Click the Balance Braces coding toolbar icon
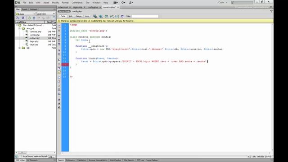Screen dimensions: 288x162 59,54
